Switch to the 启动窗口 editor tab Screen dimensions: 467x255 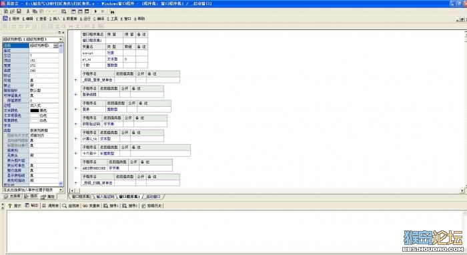[153, 197]
